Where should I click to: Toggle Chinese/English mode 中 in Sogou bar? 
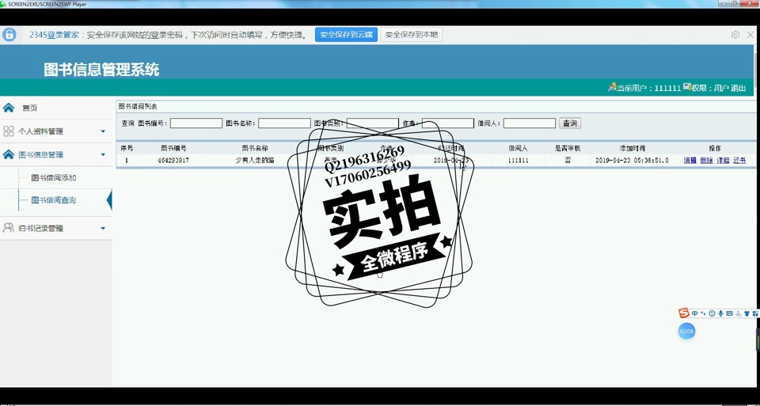tap(694, 313)
